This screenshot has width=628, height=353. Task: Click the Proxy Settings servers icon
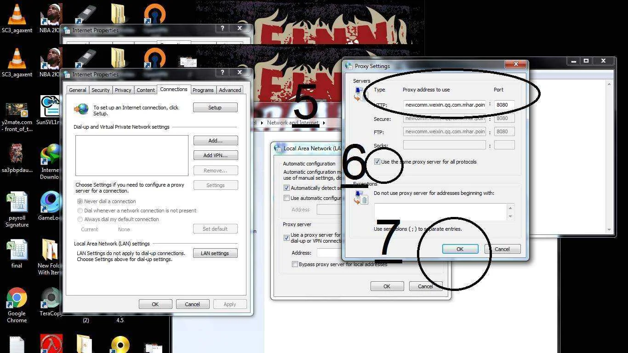(360, 94)
